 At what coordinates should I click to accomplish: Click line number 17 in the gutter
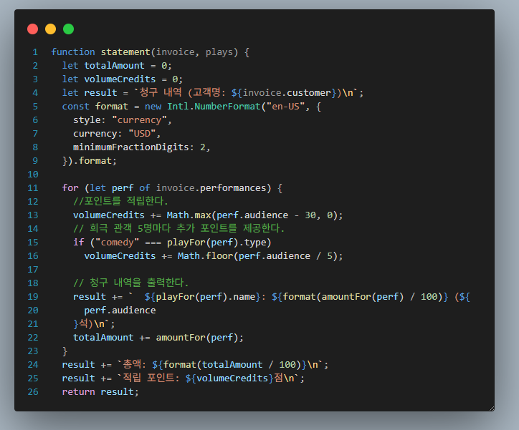(x=33, y=270)
